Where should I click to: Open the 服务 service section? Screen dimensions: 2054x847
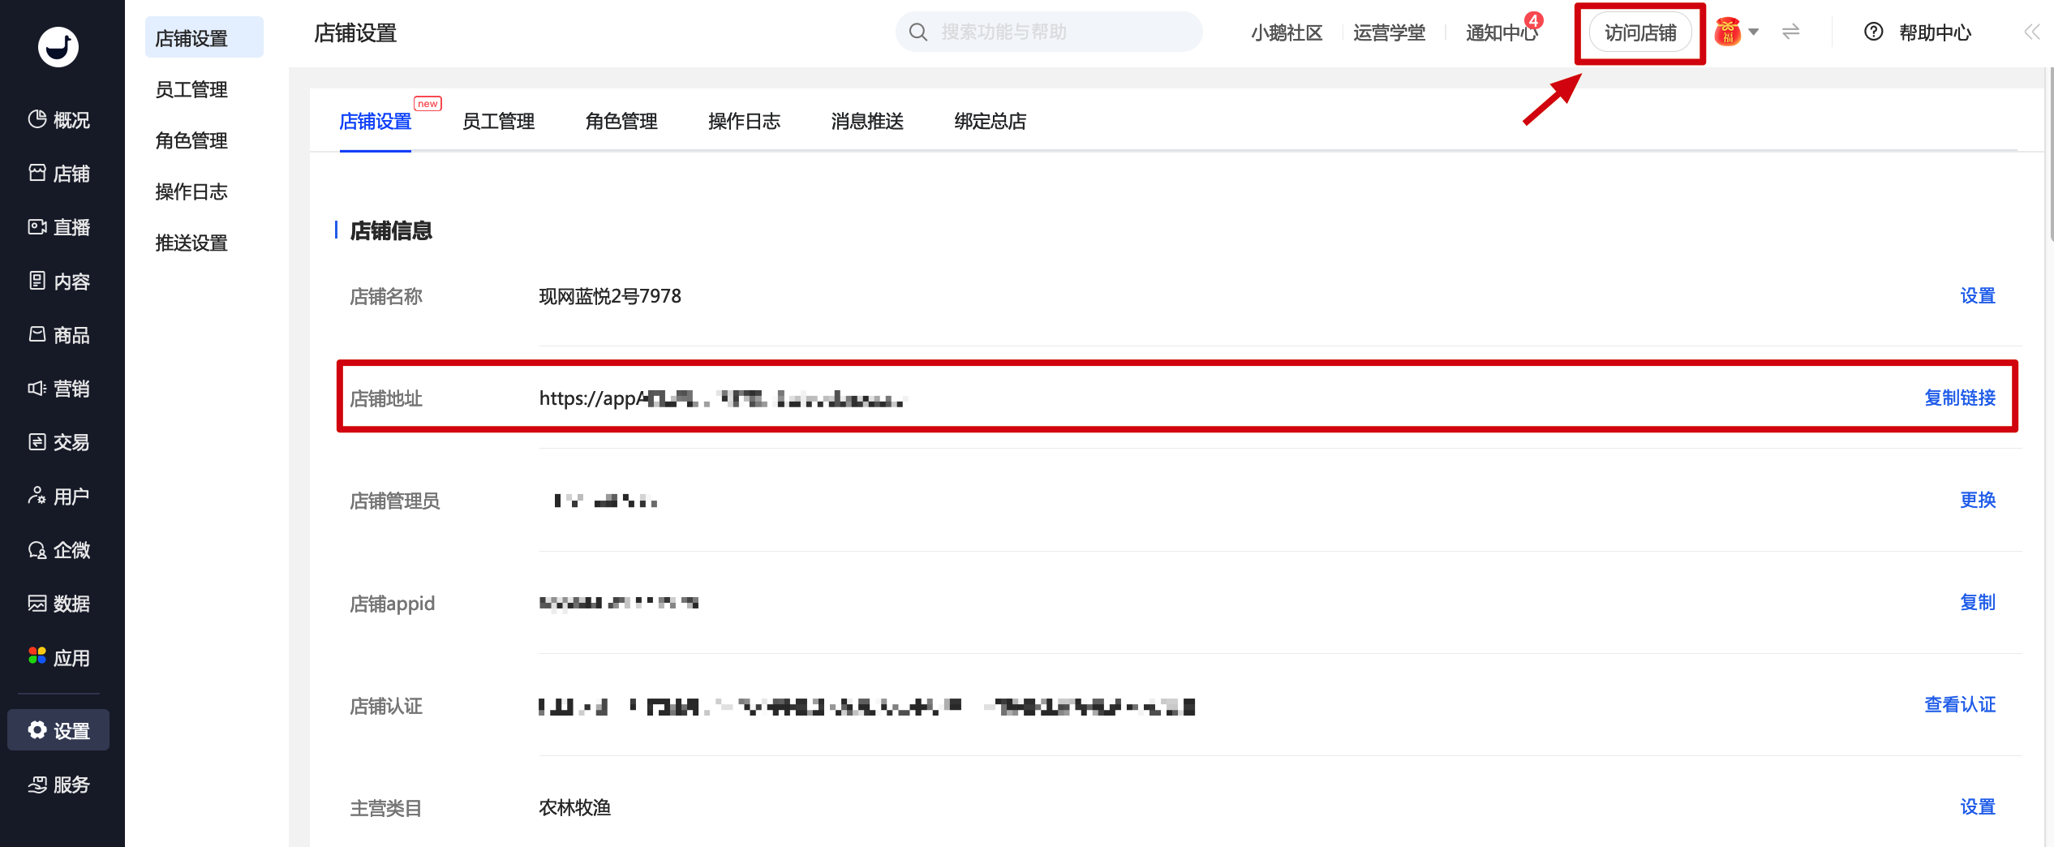pos(58,785)
